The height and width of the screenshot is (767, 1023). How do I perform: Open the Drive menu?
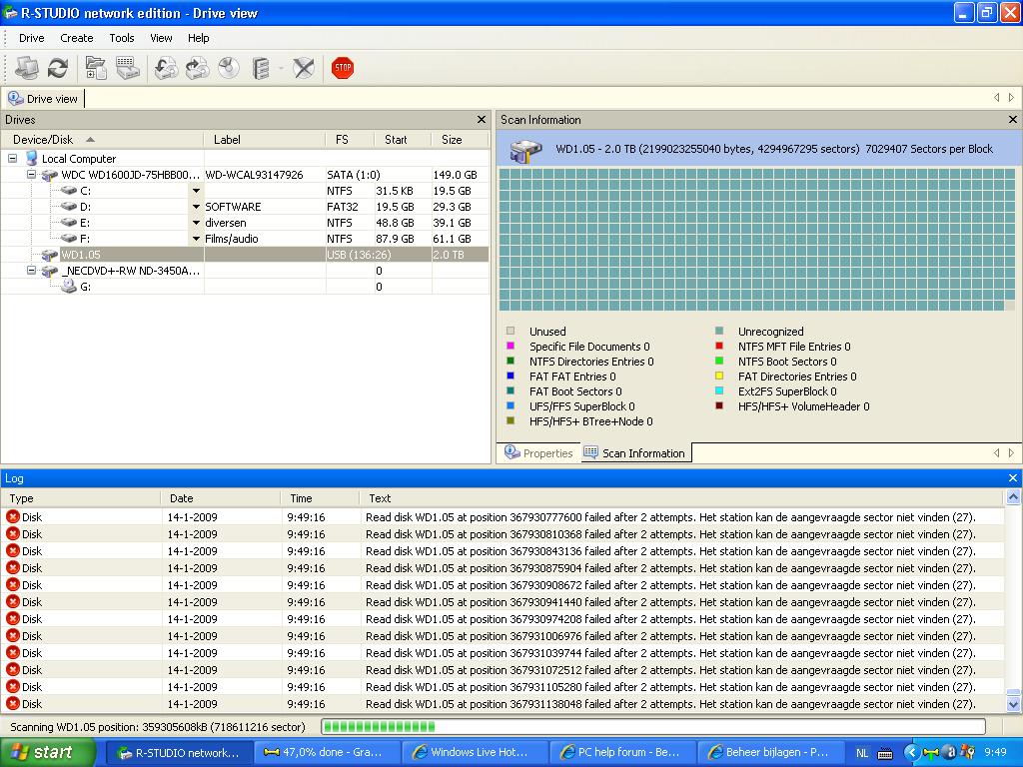pos(31,38)
